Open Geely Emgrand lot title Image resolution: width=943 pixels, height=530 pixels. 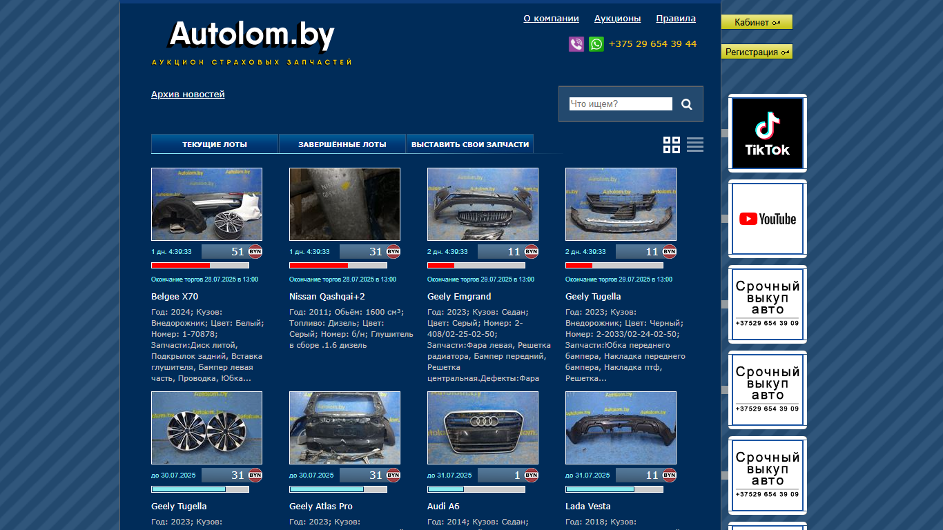[459, 297]
